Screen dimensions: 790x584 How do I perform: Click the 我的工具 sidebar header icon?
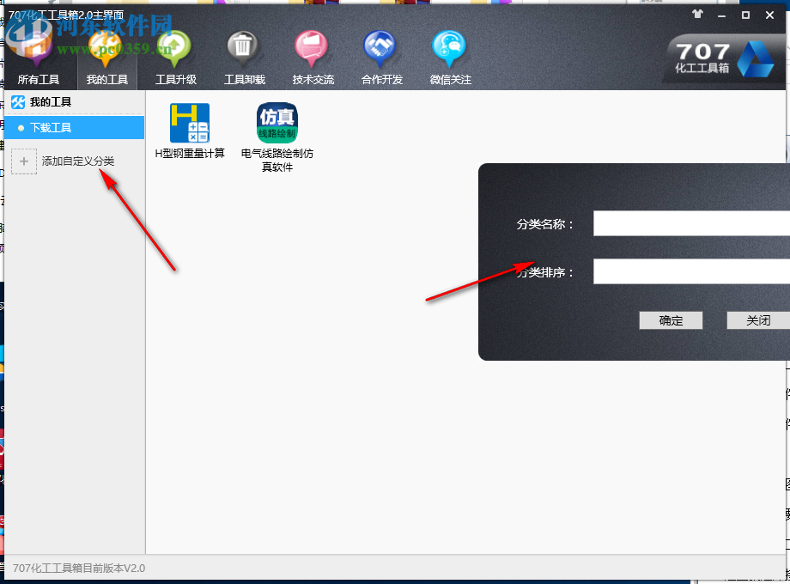pos(18,102)
